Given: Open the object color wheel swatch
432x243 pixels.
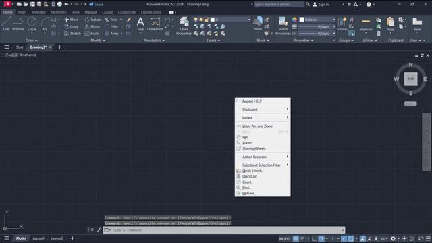Looking at the screenshot, I should click(294, 20).
